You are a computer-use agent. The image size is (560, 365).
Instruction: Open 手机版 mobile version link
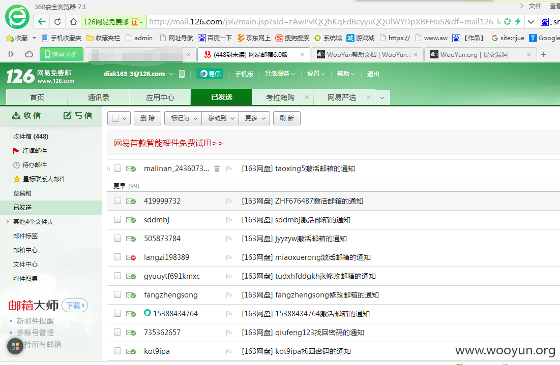point(244,74)
